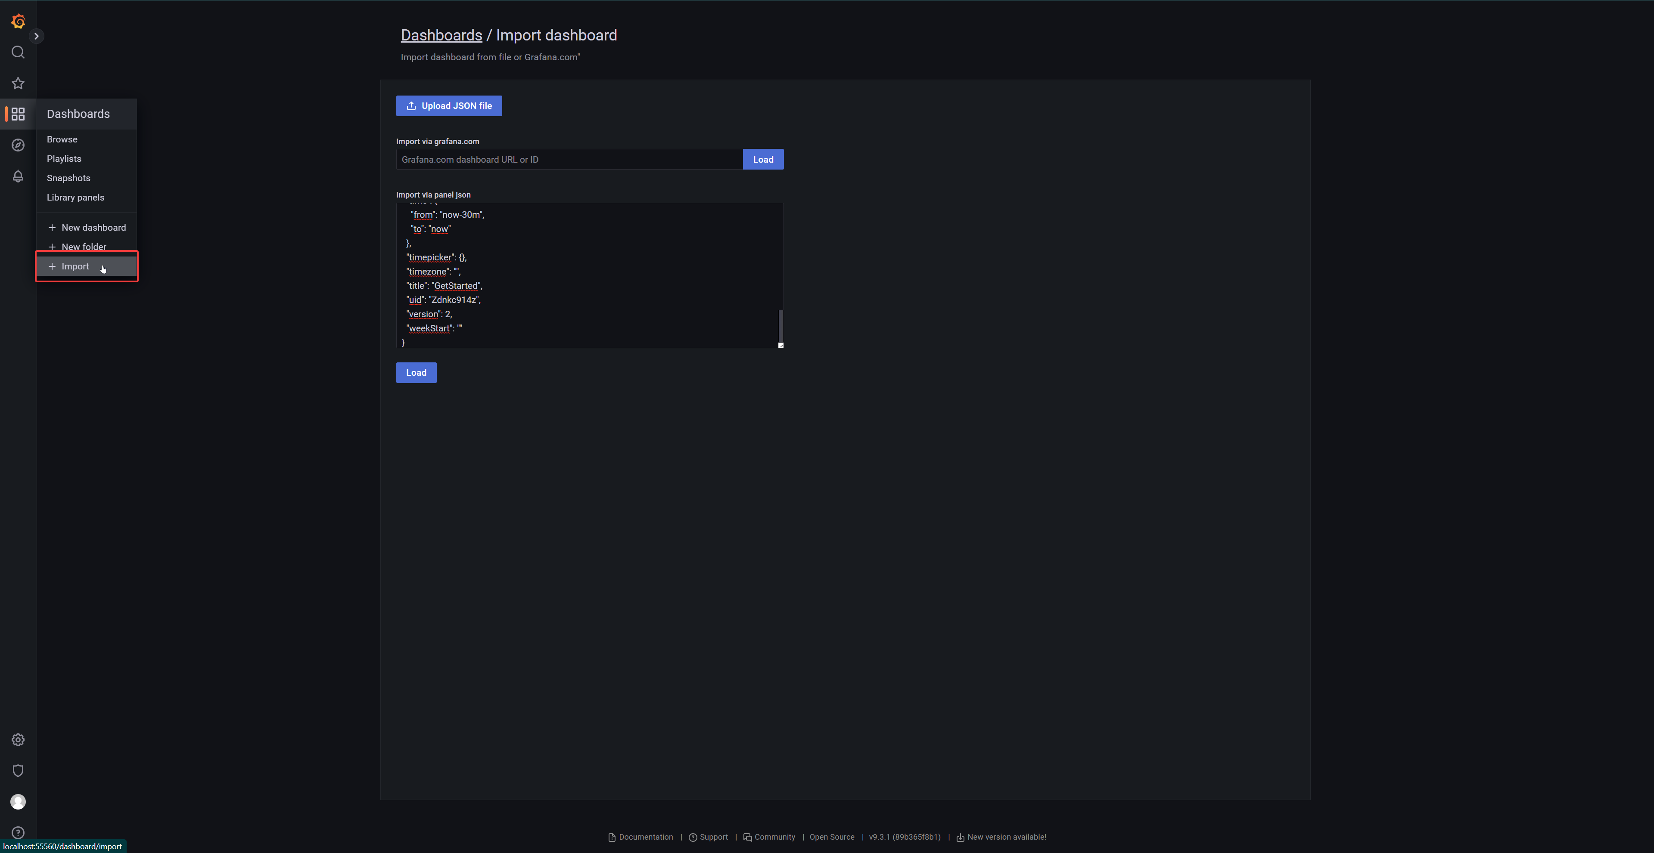The image size is (1654, 853).
Task: Click the "from": "now-30m" line in JSON
Action: pyautogui.click(x=448, y=214)
